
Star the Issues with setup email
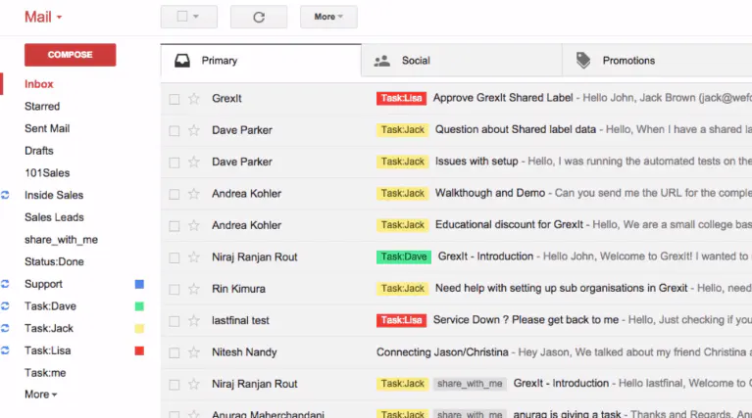coord(194,162)
